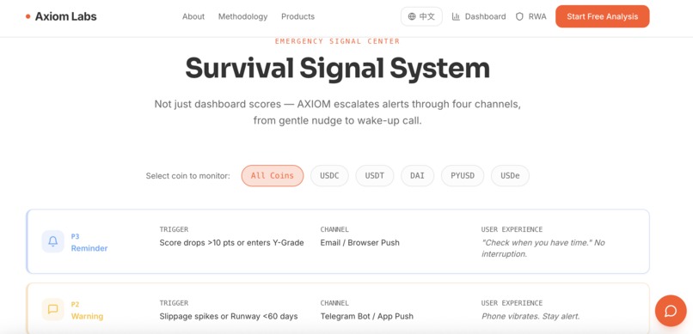Click the shield icon beside RWA
The image size is (693, 334).
[519, 17]
